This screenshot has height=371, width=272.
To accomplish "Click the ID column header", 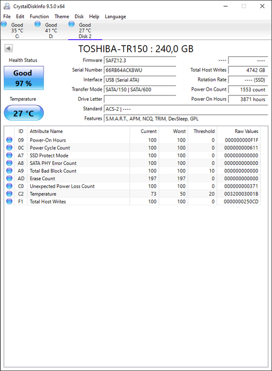I will click(21, 131).
